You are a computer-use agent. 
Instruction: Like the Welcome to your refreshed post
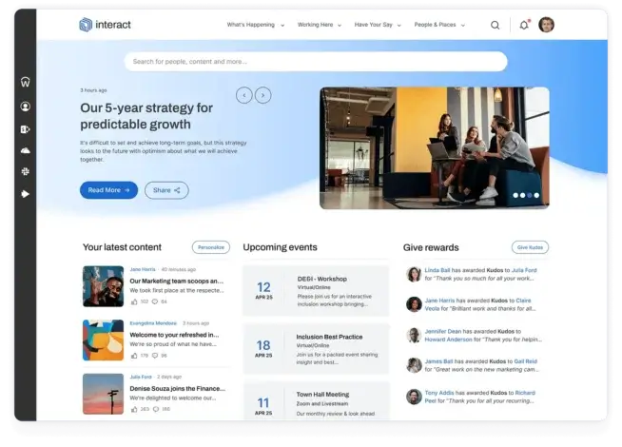pyautogui.click(x=134, y=356)
